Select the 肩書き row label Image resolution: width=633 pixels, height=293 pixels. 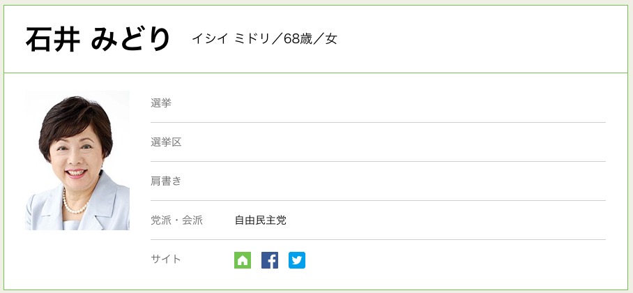pyautogui.click(x=166, y=181)
